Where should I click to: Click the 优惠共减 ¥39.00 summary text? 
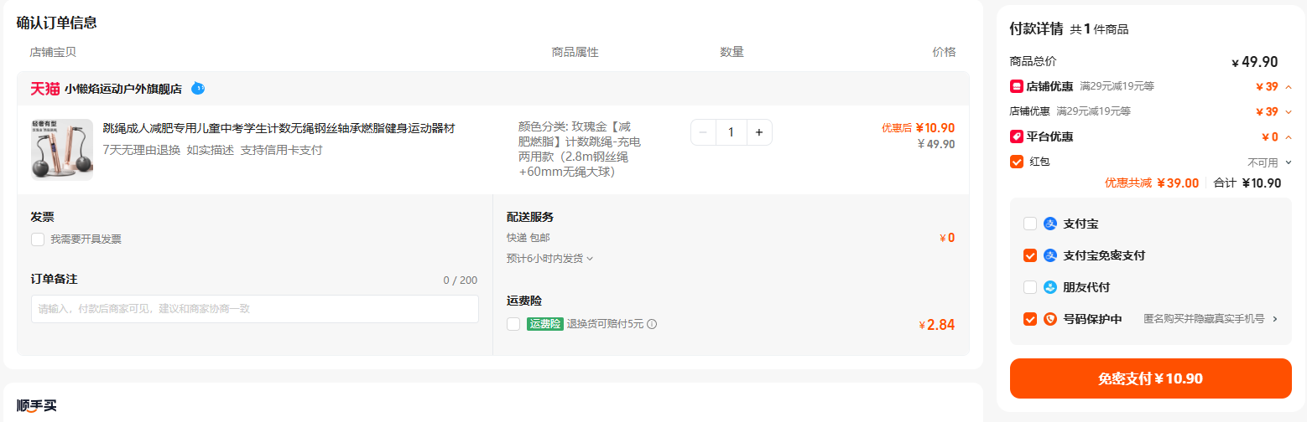point(1151,183)
